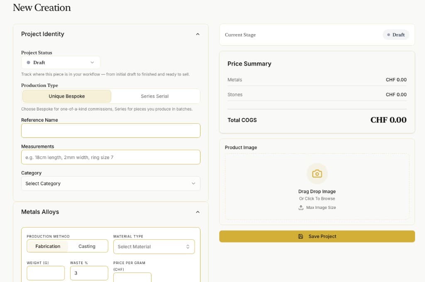Viewport: 425px width, 282px height.
Task: Collapse the Metals Alloys section chevron
Action: [x=198, y=212]
